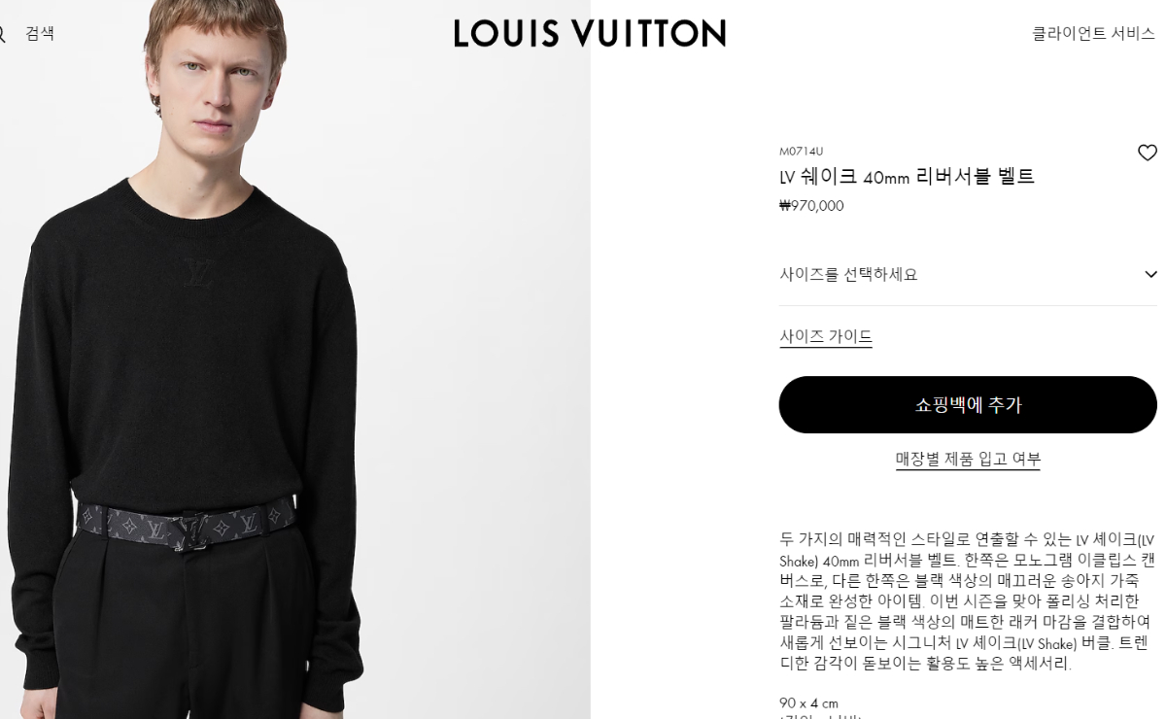
Task: Click the ₩970,000 price text
Action: click(x=811, y=206)
